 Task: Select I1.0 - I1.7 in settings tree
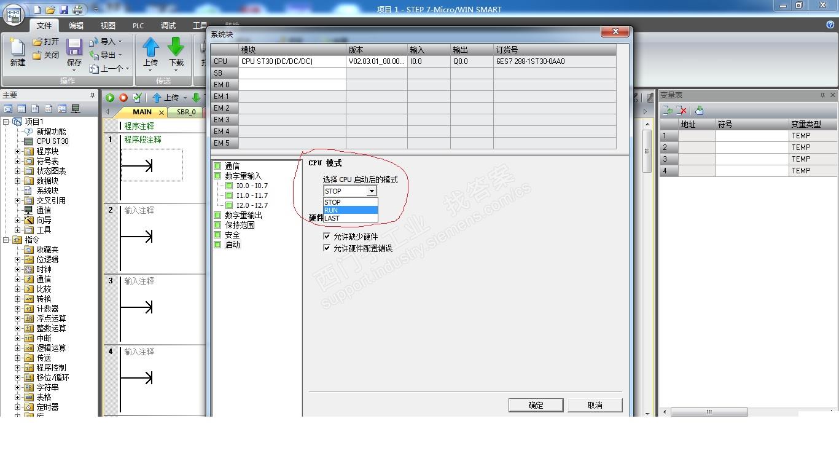(252, 195)
